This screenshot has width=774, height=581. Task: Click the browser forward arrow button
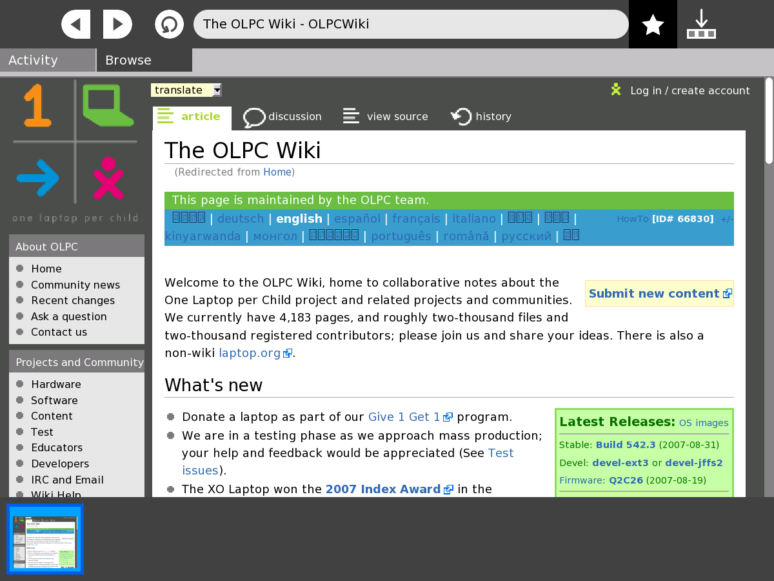117,25
